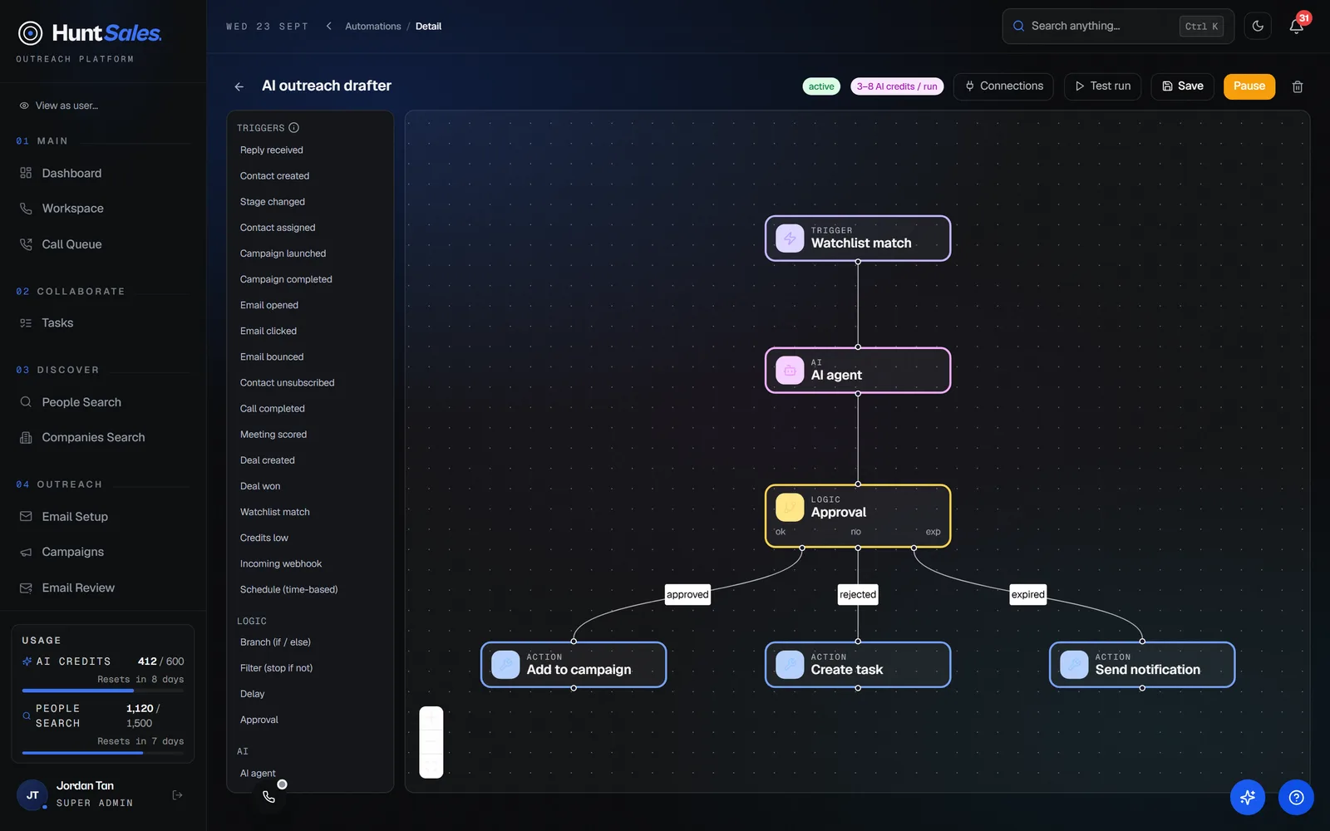Viewport: 1330px width, 831px height.
Task: Click the breadcrumb back chevron before Automations
Action: pos(329,27)
